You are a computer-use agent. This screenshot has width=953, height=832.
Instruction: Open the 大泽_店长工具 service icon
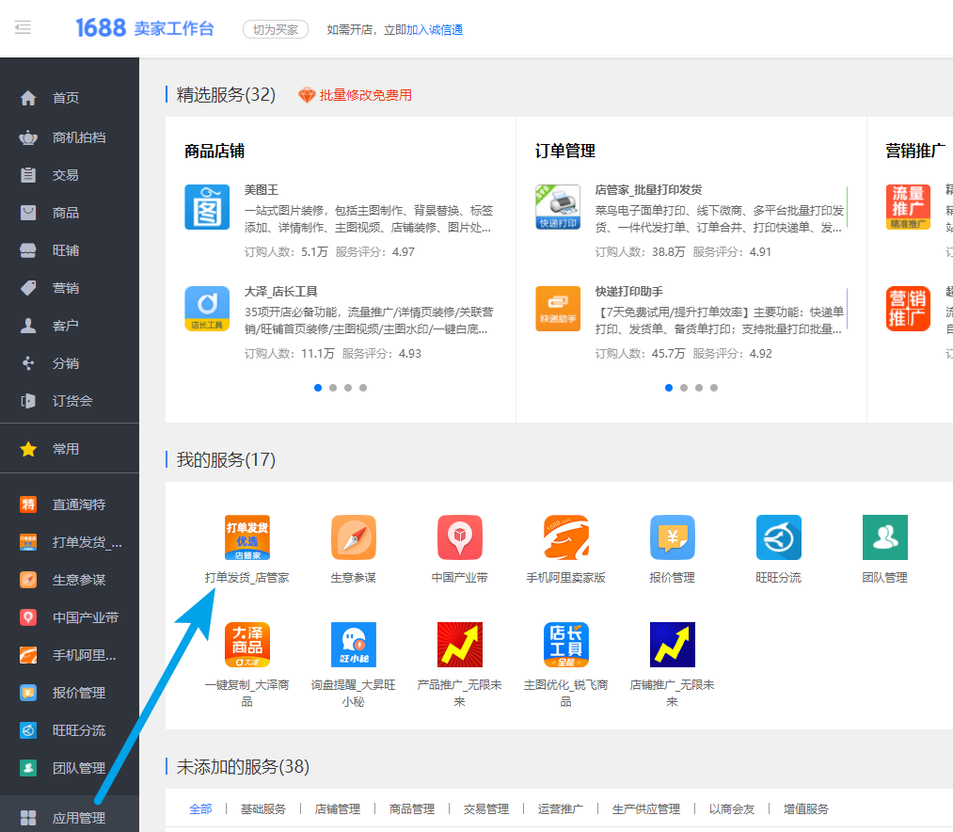[207, 309]
